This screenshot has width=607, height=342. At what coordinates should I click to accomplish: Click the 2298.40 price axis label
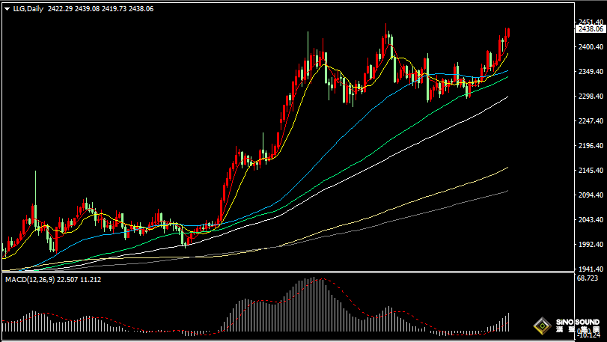tap(589, 97)
